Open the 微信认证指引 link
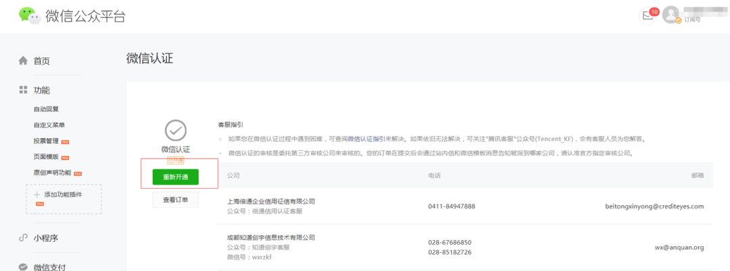The height and width of the screenshot is (271, 730). [x=366, y=139]
